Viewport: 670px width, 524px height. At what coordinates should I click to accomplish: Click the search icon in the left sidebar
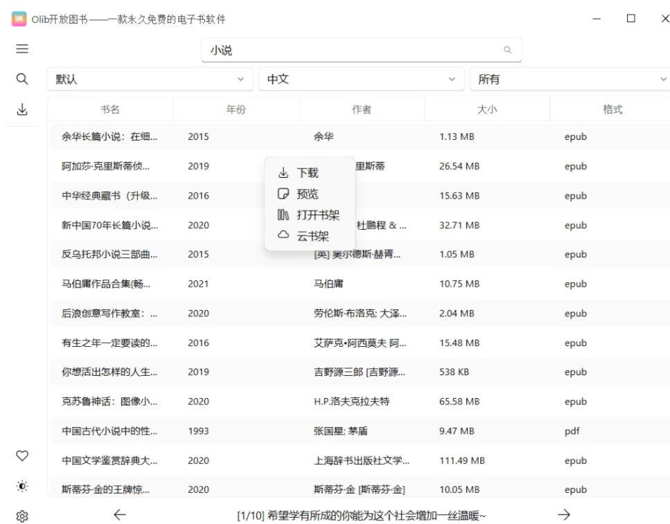tap(22, 79)
